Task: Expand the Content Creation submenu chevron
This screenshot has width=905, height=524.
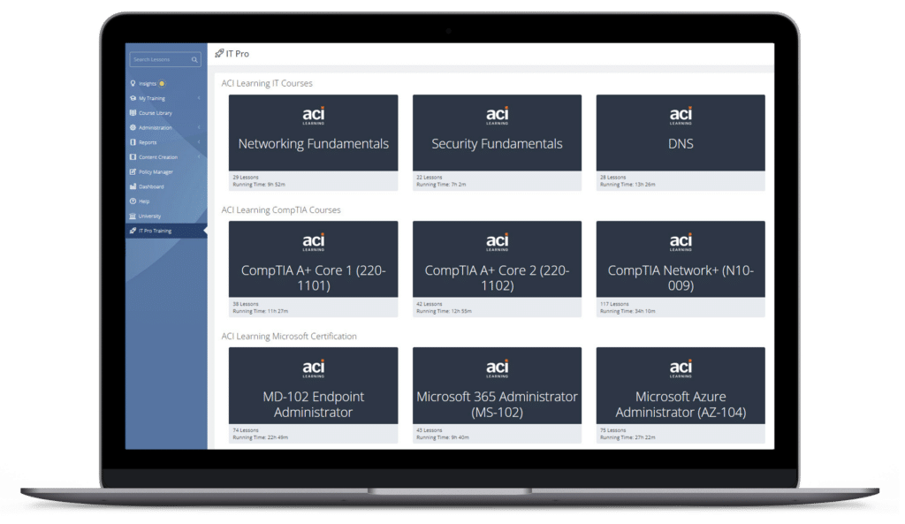Action: click(199, 157)
